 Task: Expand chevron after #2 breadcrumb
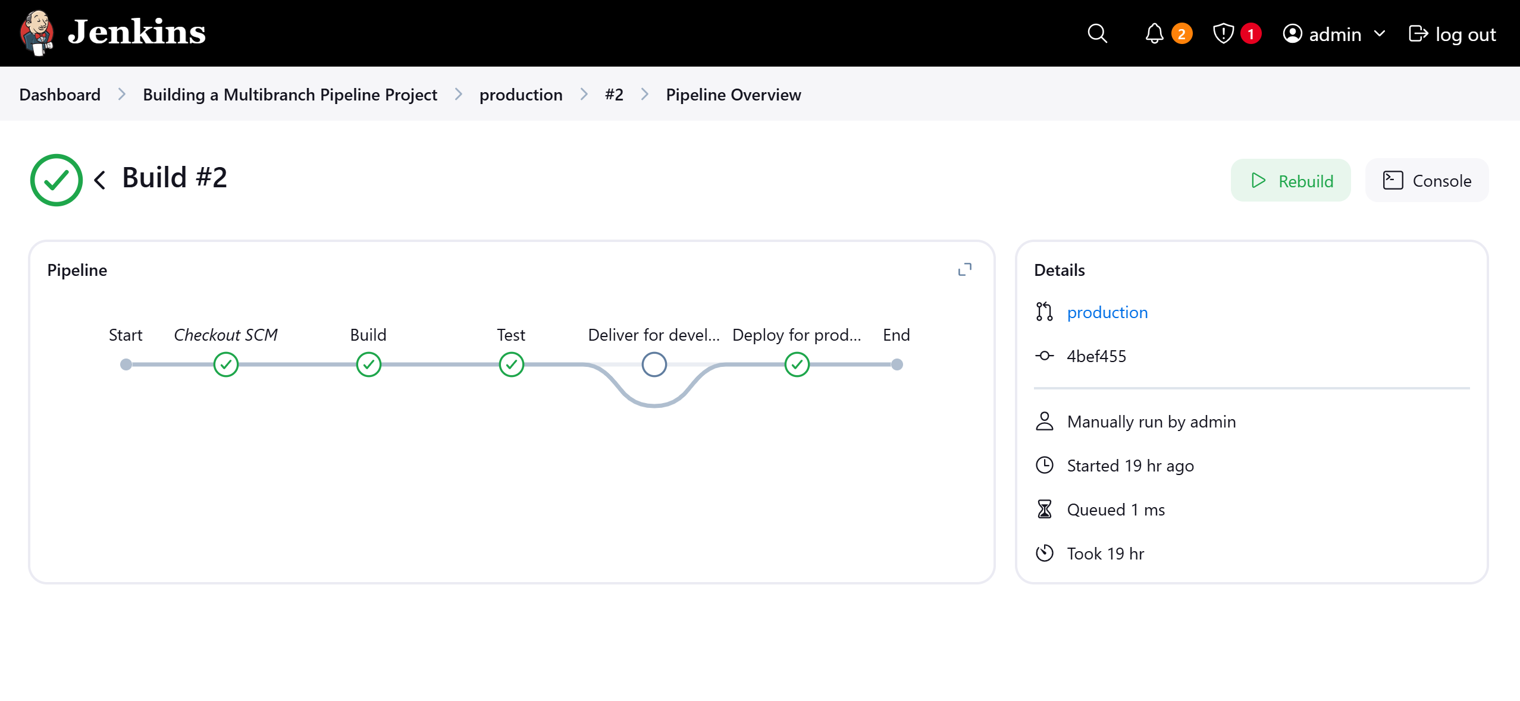645,95
